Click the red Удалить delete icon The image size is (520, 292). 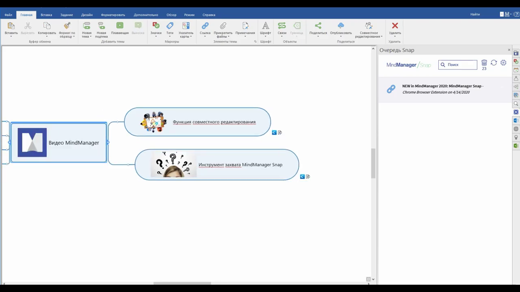point(395,26)
